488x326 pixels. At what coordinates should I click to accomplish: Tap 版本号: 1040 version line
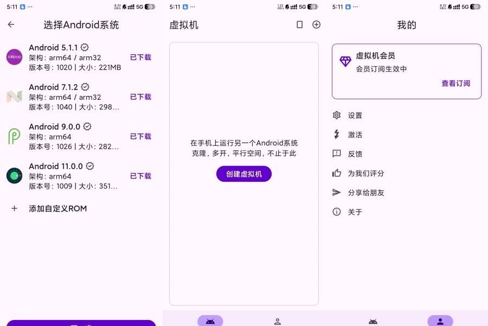[x=74, y=107]
